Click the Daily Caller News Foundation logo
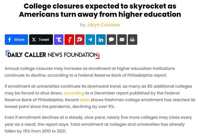This screenshot has height=136, width=198. click(52, 55)
